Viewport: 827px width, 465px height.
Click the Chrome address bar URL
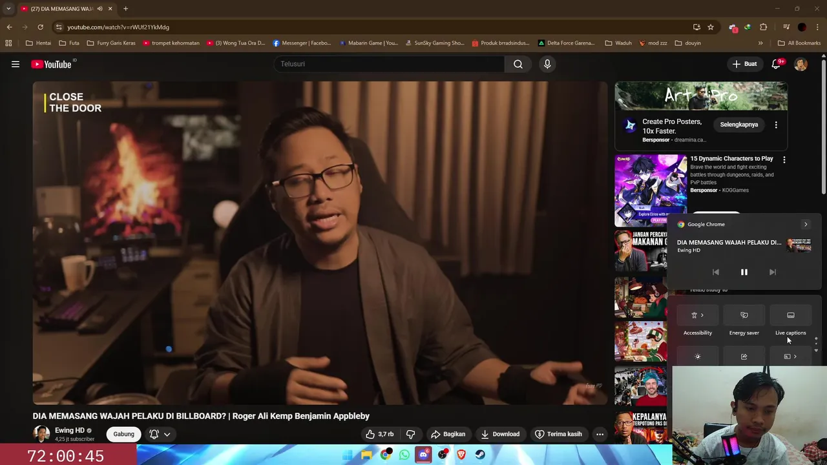(x=118, y=27)
